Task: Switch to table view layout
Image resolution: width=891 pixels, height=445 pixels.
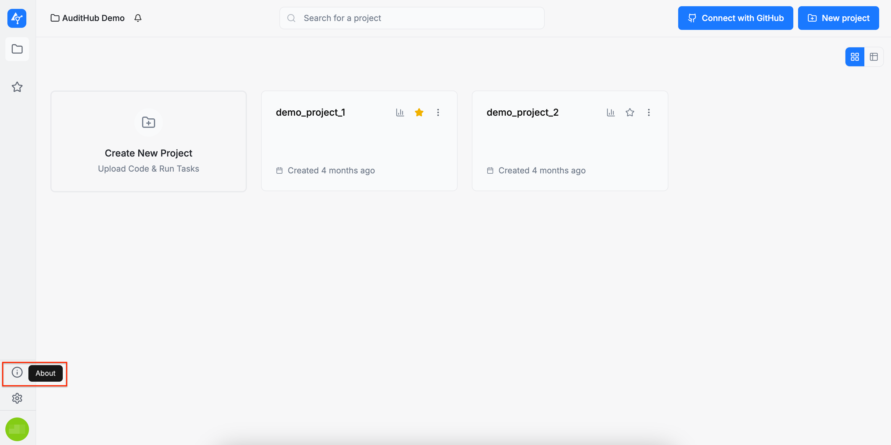Action: 874,57
